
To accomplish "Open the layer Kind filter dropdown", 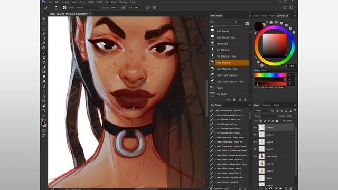I will point(262,111).
